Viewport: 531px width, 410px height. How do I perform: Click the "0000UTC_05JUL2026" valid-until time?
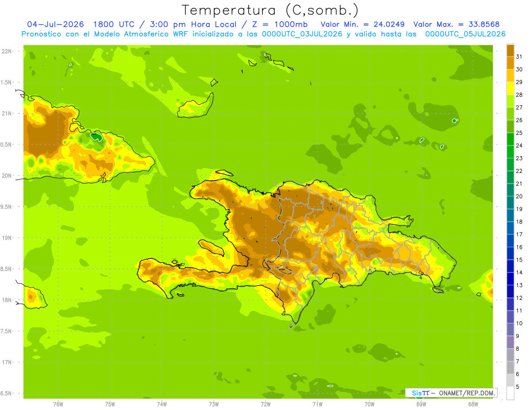pyautogui.click(x=466, y=34)
